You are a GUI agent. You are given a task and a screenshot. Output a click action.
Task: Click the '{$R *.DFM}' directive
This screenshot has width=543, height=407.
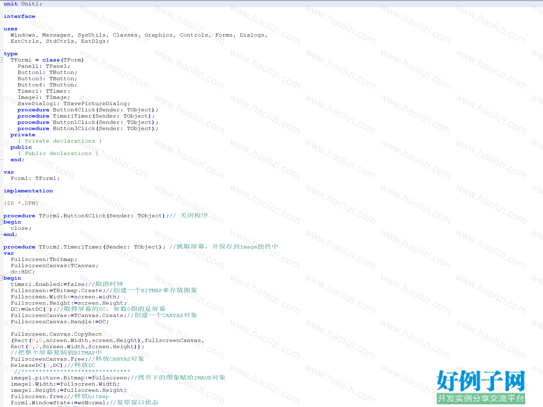pos(21,203)
